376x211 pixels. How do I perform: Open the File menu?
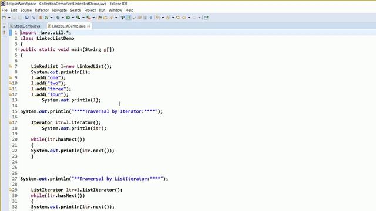(4, 11)
